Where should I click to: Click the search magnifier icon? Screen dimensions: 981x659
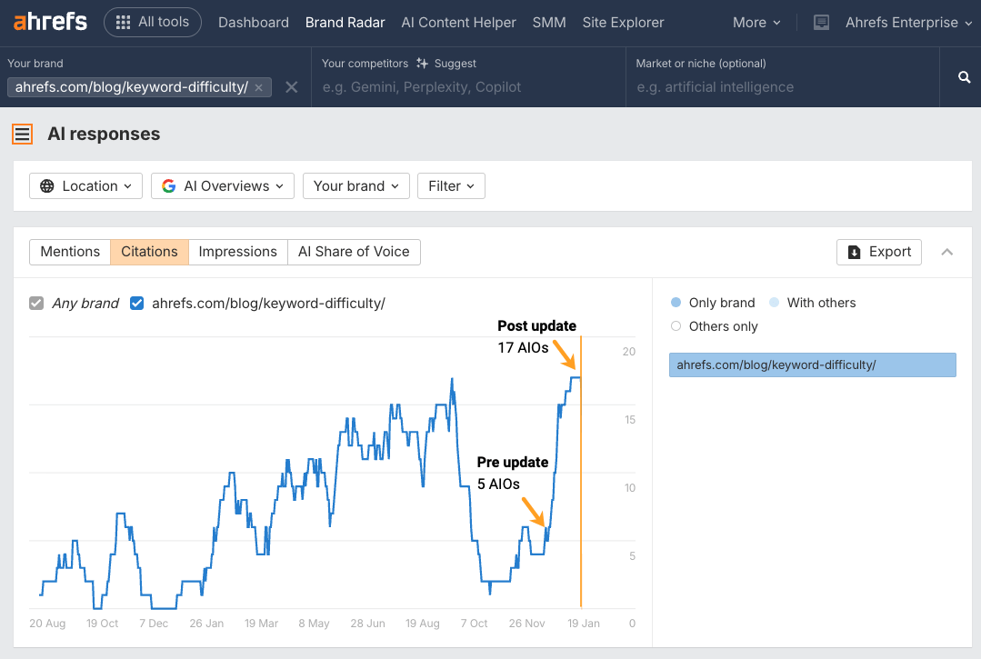963,77
